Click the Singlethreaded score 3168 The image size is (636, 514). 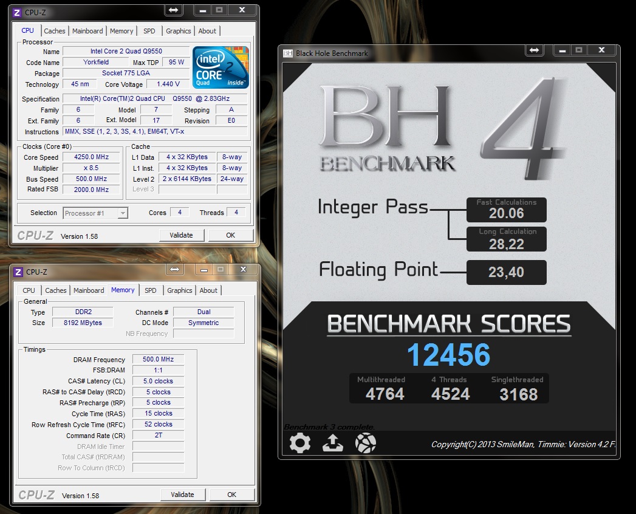pos(518,394)
